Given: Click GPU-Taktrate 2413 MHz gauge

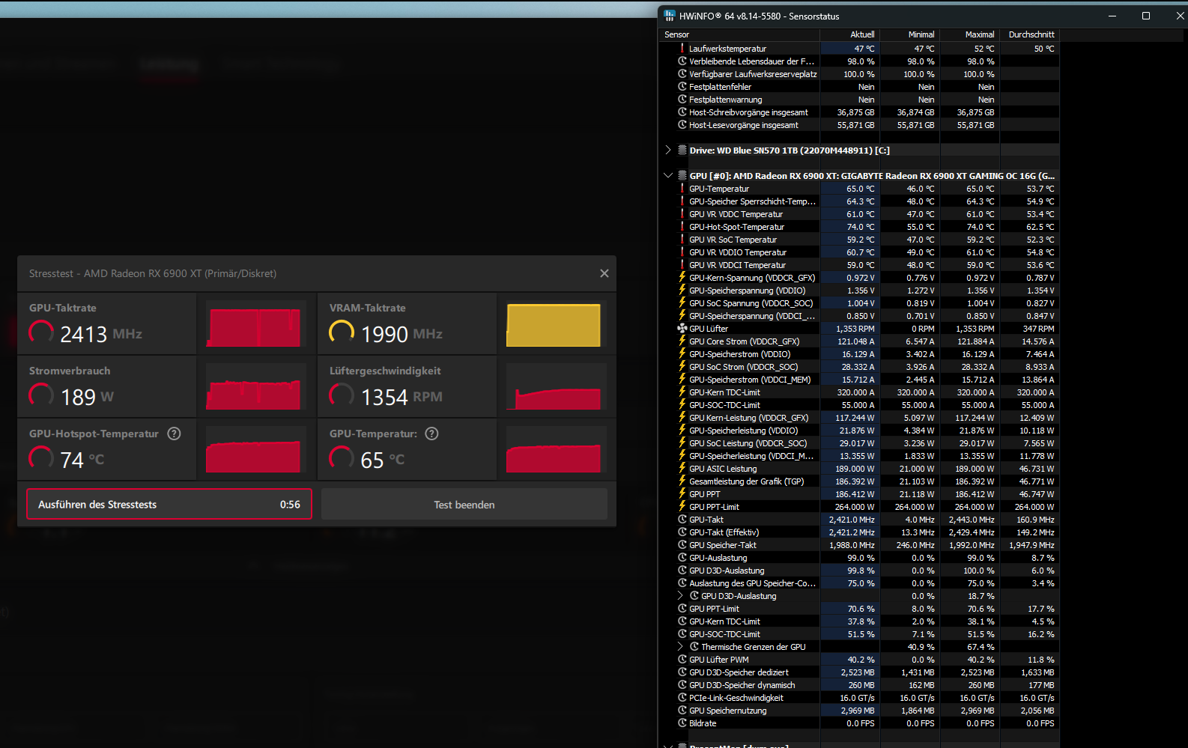Looking at the screenshot, I should coord(41,332).
